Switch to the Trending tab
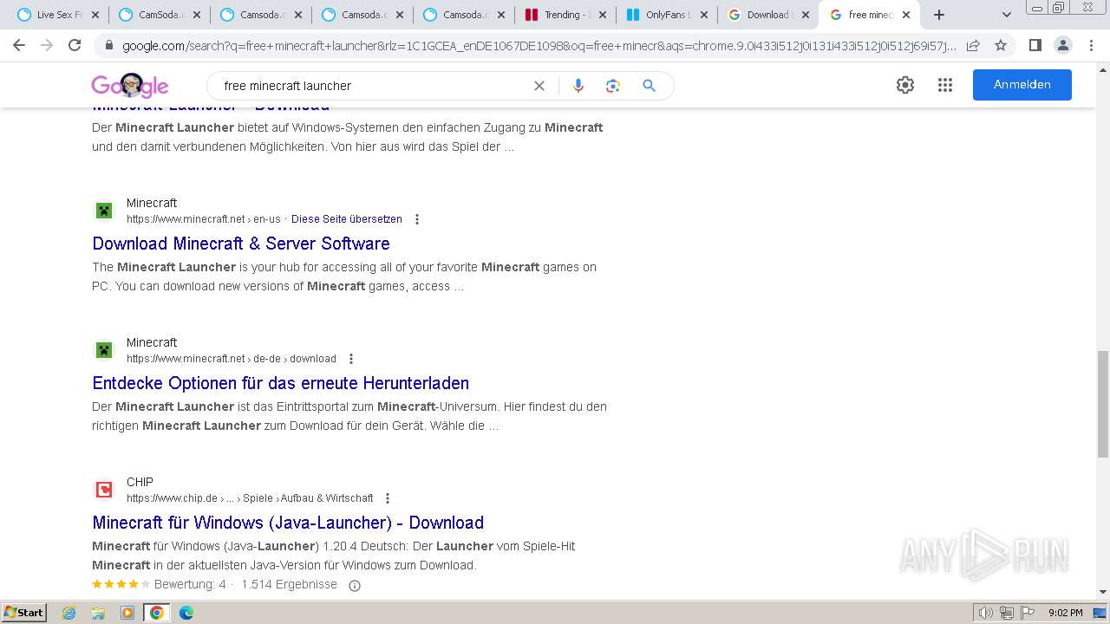The image size is (1110, 624). [565, 15]
